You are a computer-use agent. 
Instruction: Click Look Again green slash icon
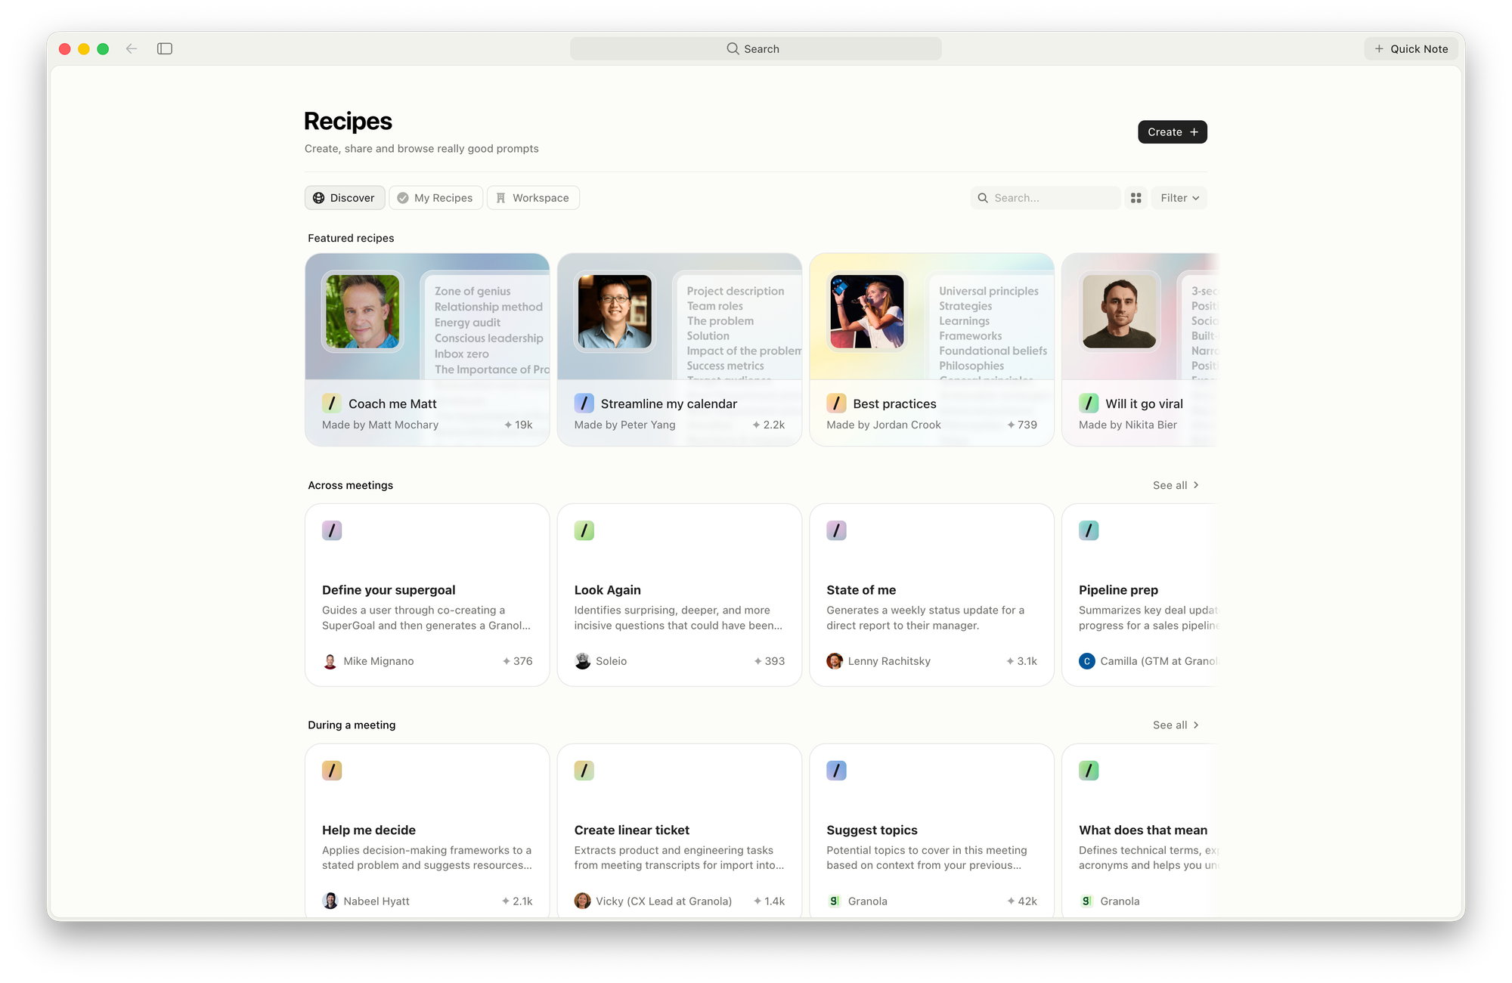[584, 530]
